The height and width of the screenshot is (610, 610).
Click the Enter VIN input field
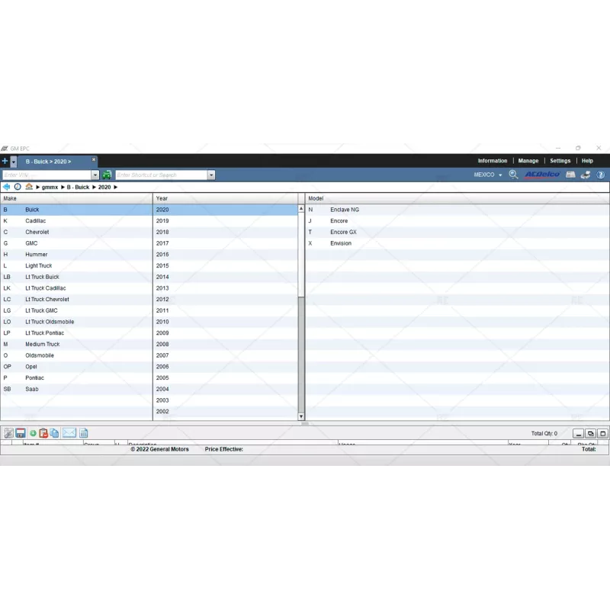(x=46, y=175)
